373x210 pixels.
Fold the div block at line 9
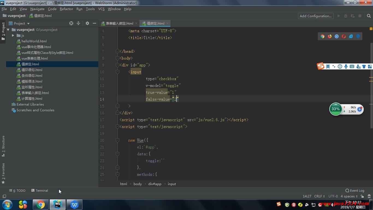pyautogui.click(x=117, y=65)
